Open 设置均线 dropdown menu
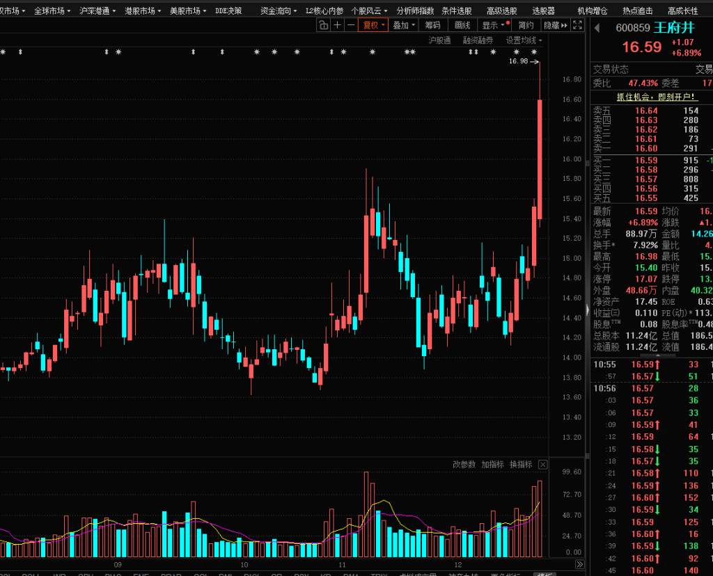Viewport: 713px width, 576px height. (x=524, y=40)
